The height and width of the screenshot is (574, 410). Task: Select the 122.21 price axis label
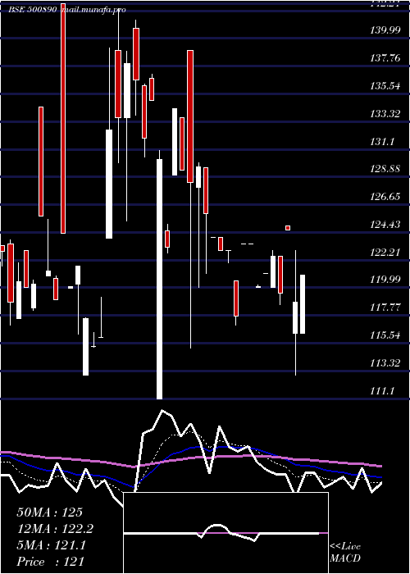(385, 253)
